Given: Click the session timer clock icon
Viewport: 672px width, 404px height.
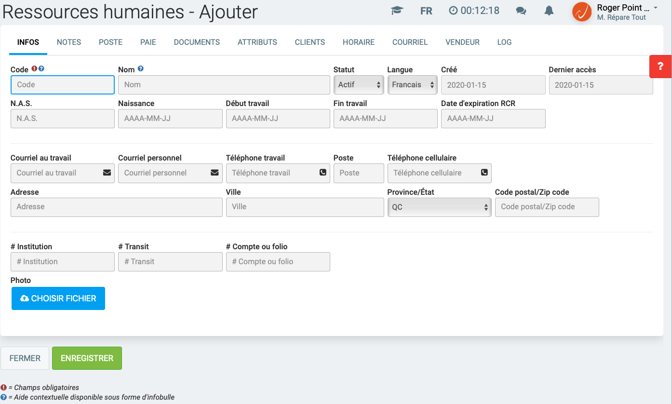Looking at the screenshot, I should [x=453, y=11].
